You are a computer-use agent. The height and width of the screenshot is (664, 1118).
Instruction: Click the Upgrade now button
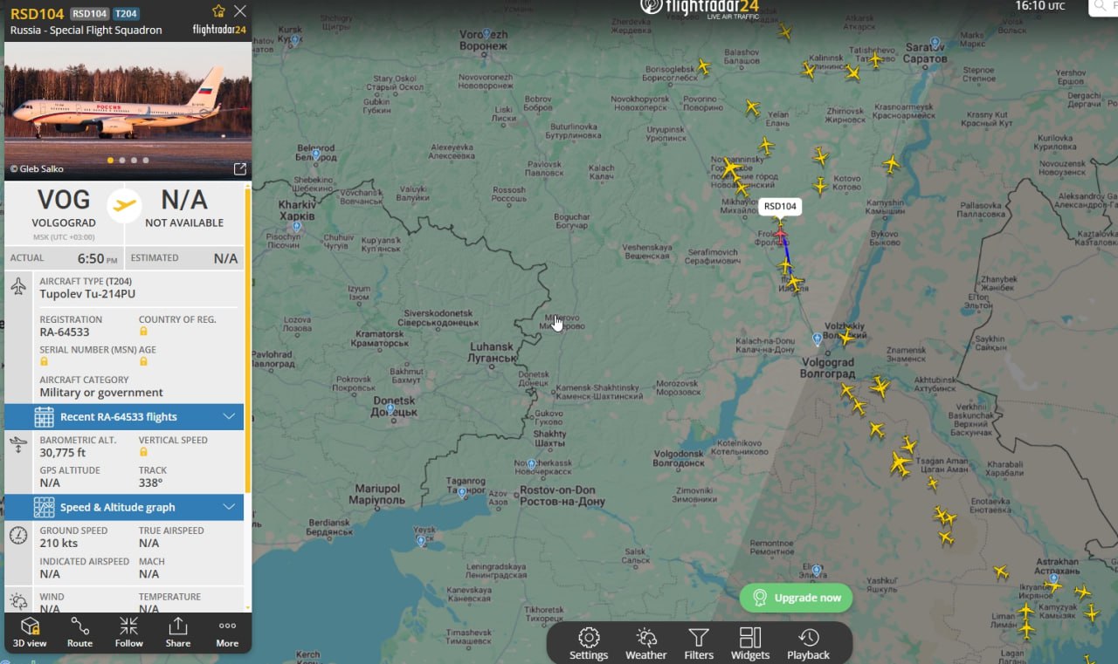point(796,598)
